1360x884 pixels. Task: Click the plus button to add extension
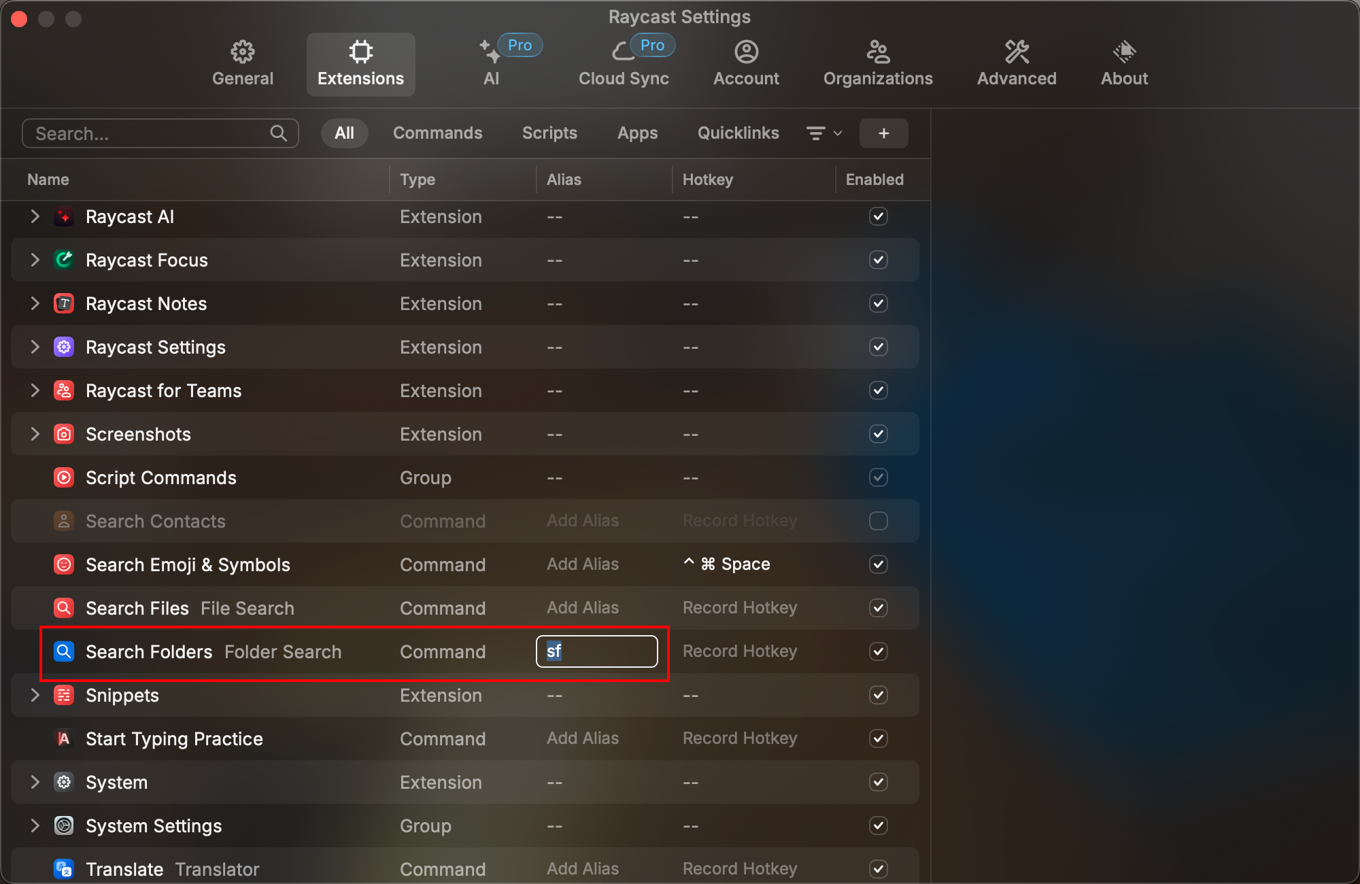883,133
